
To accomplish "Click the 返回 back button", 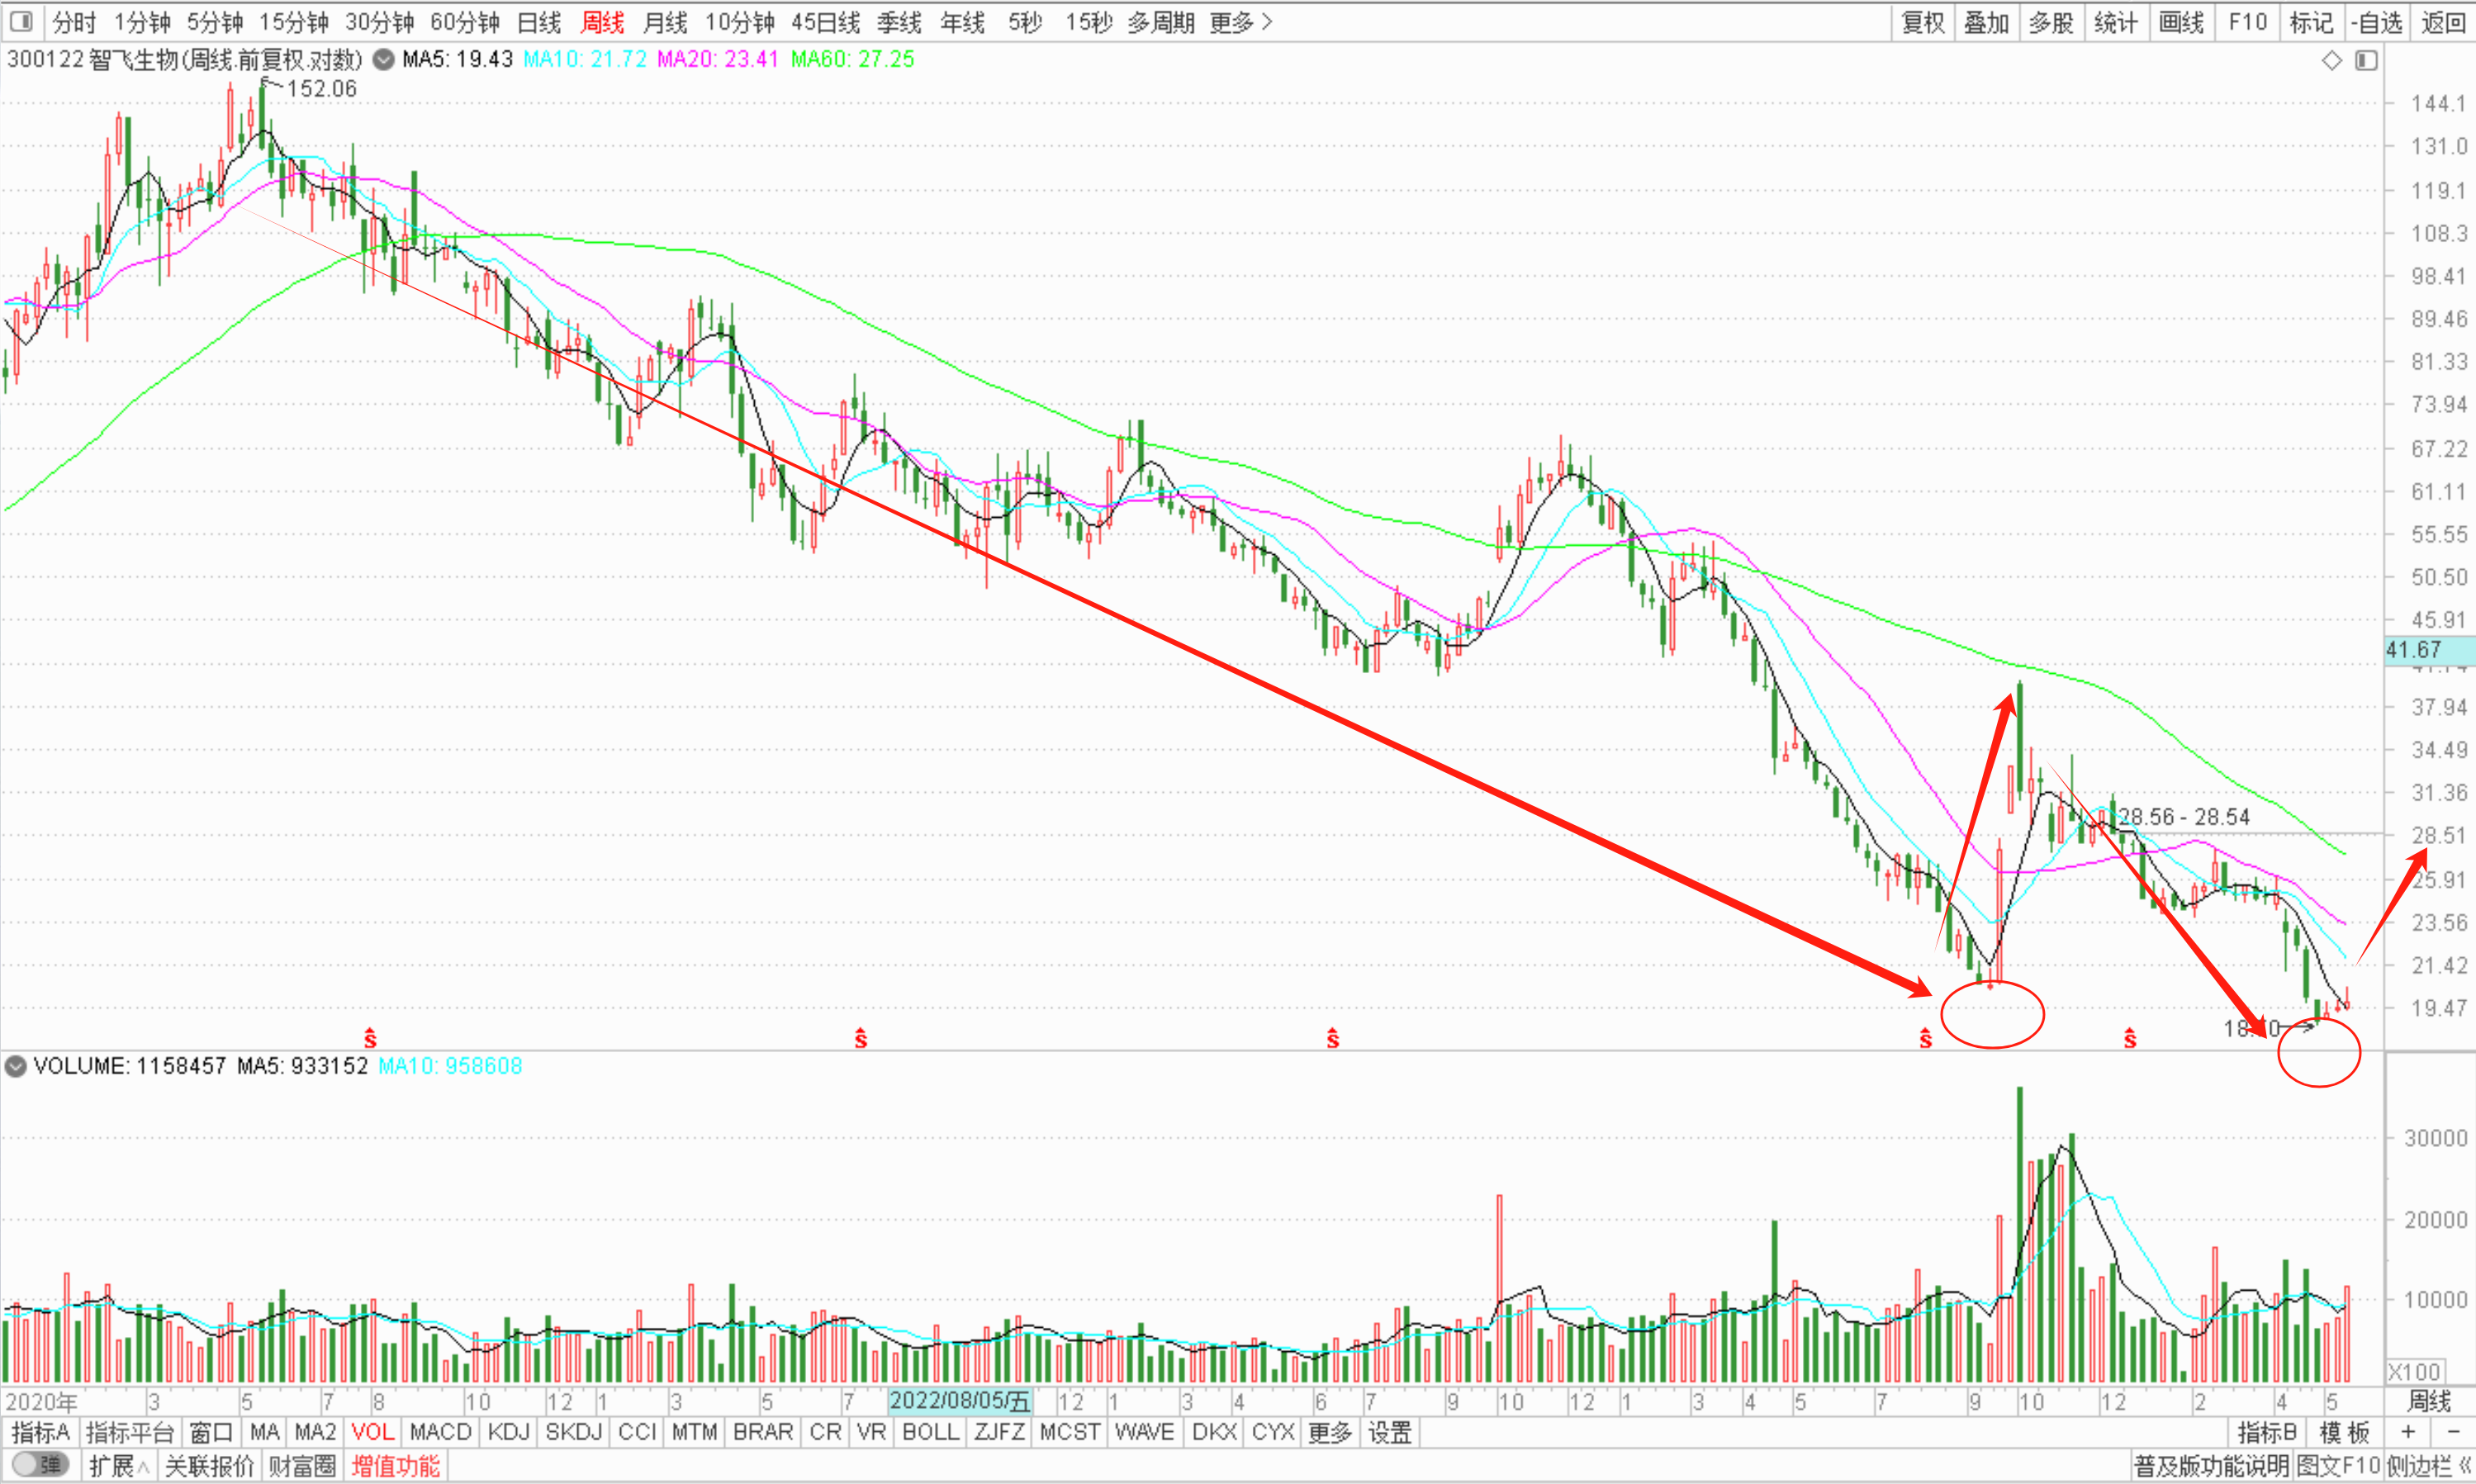I will coord(2442,22).
